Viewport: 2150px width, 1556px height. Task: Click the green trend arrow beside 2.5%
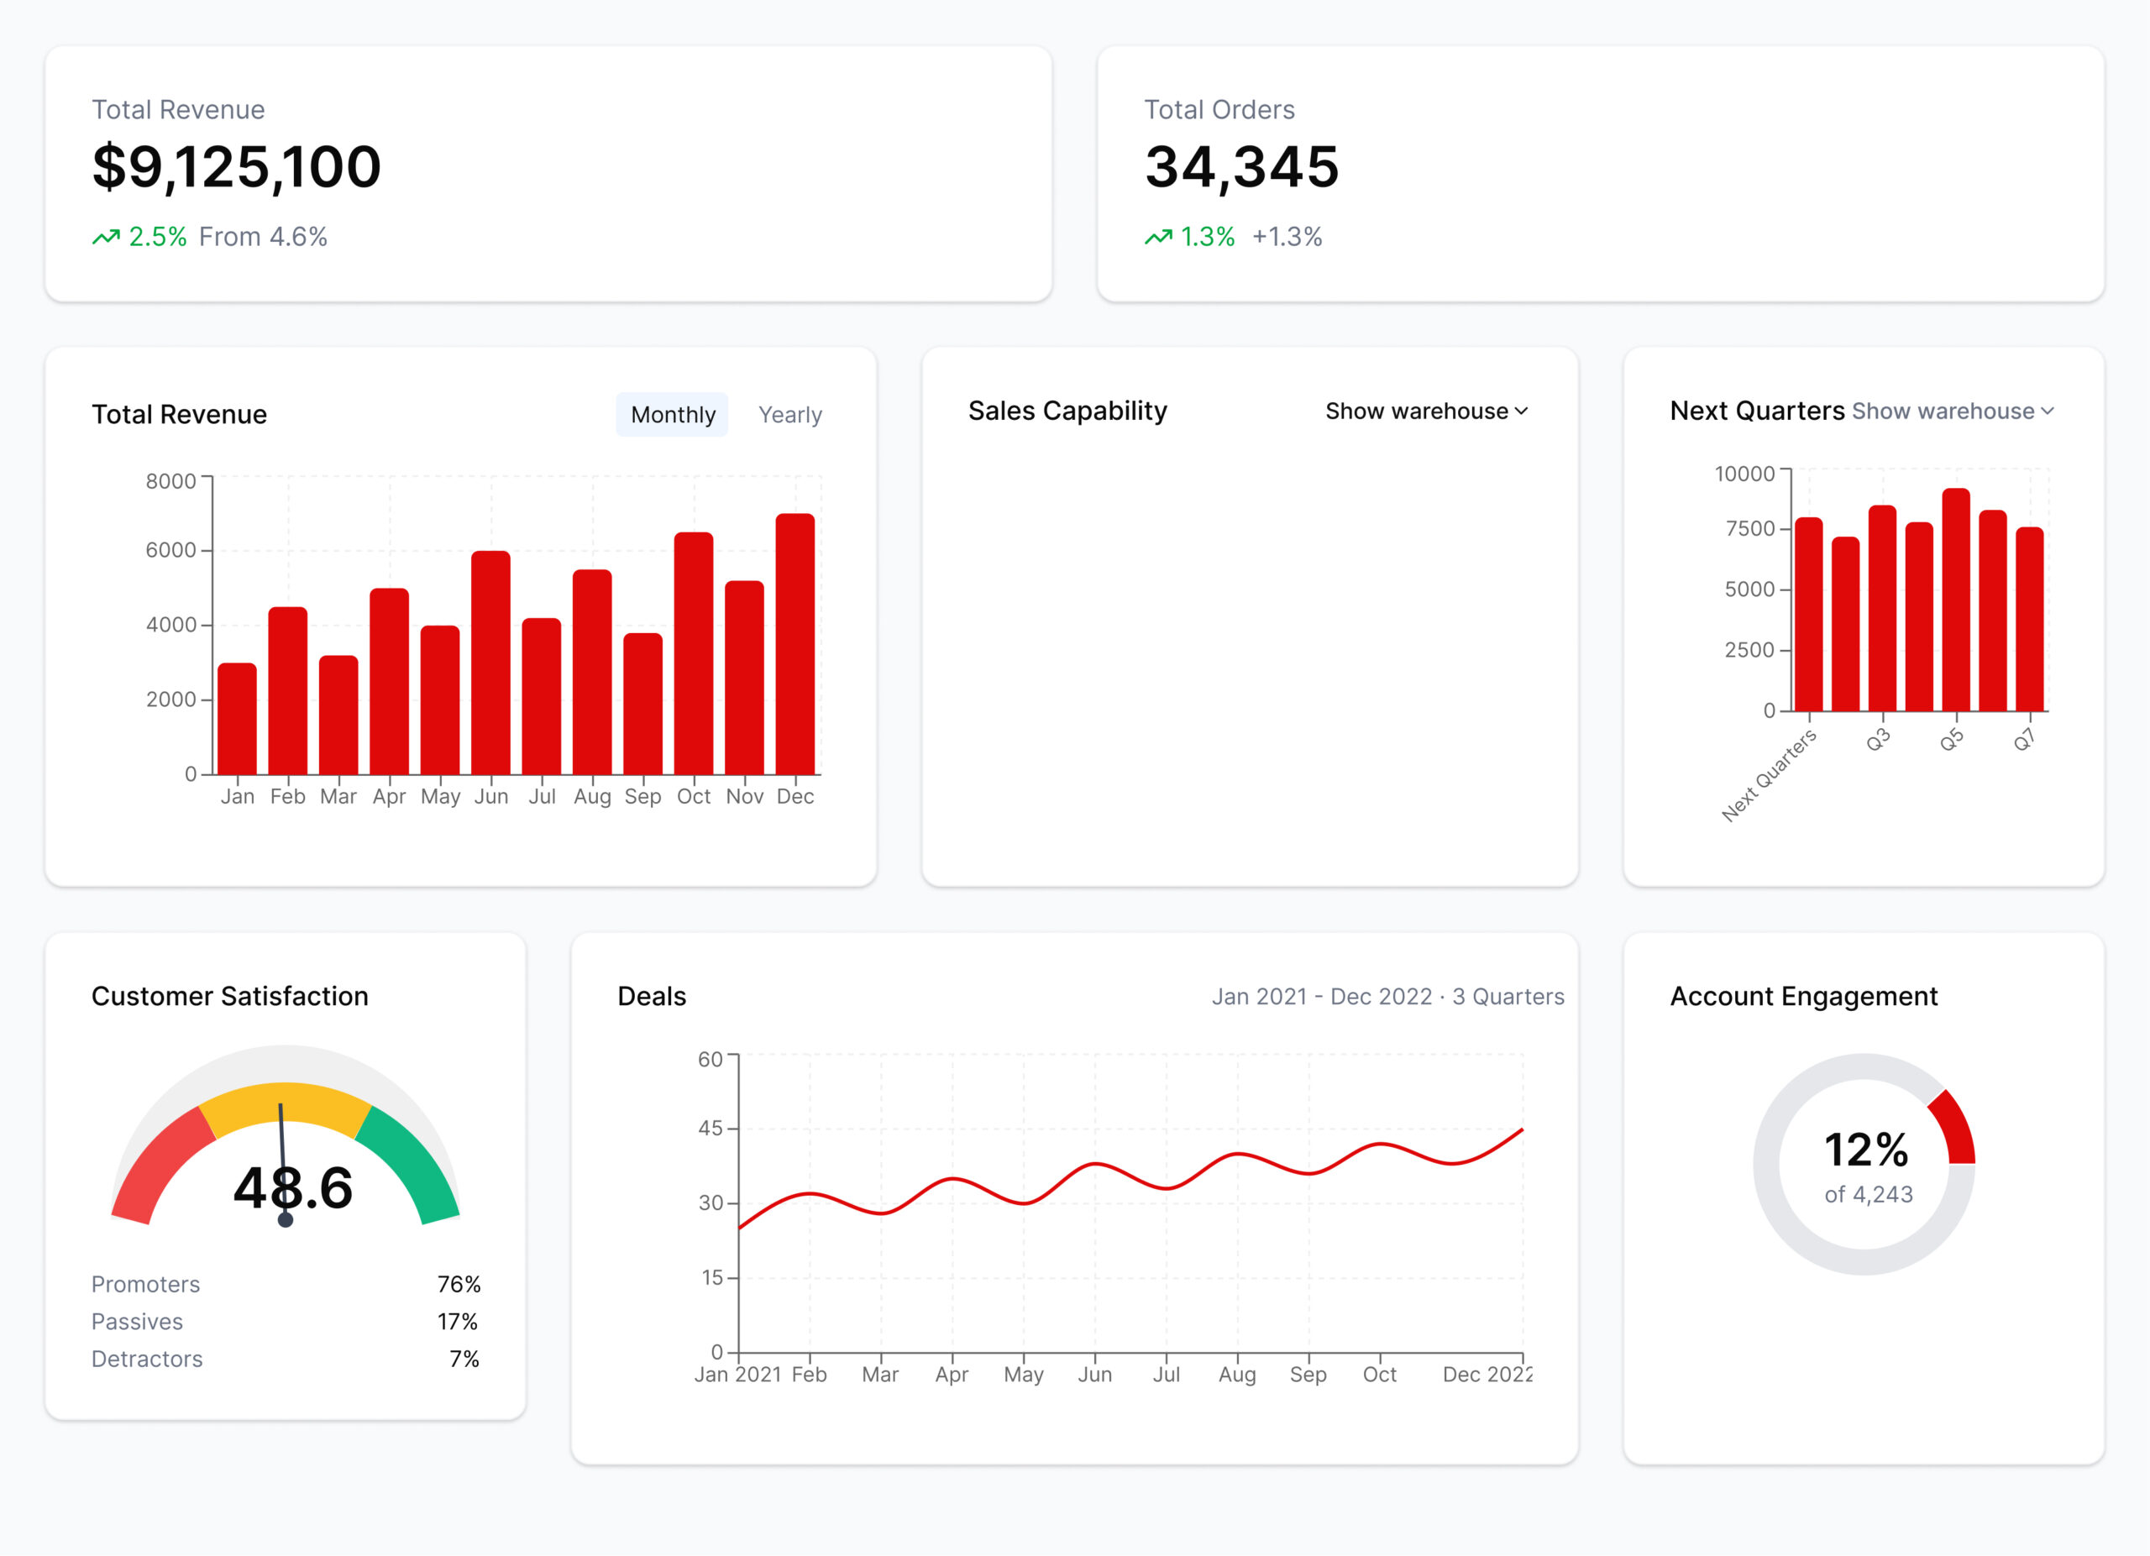coord(106,236)
